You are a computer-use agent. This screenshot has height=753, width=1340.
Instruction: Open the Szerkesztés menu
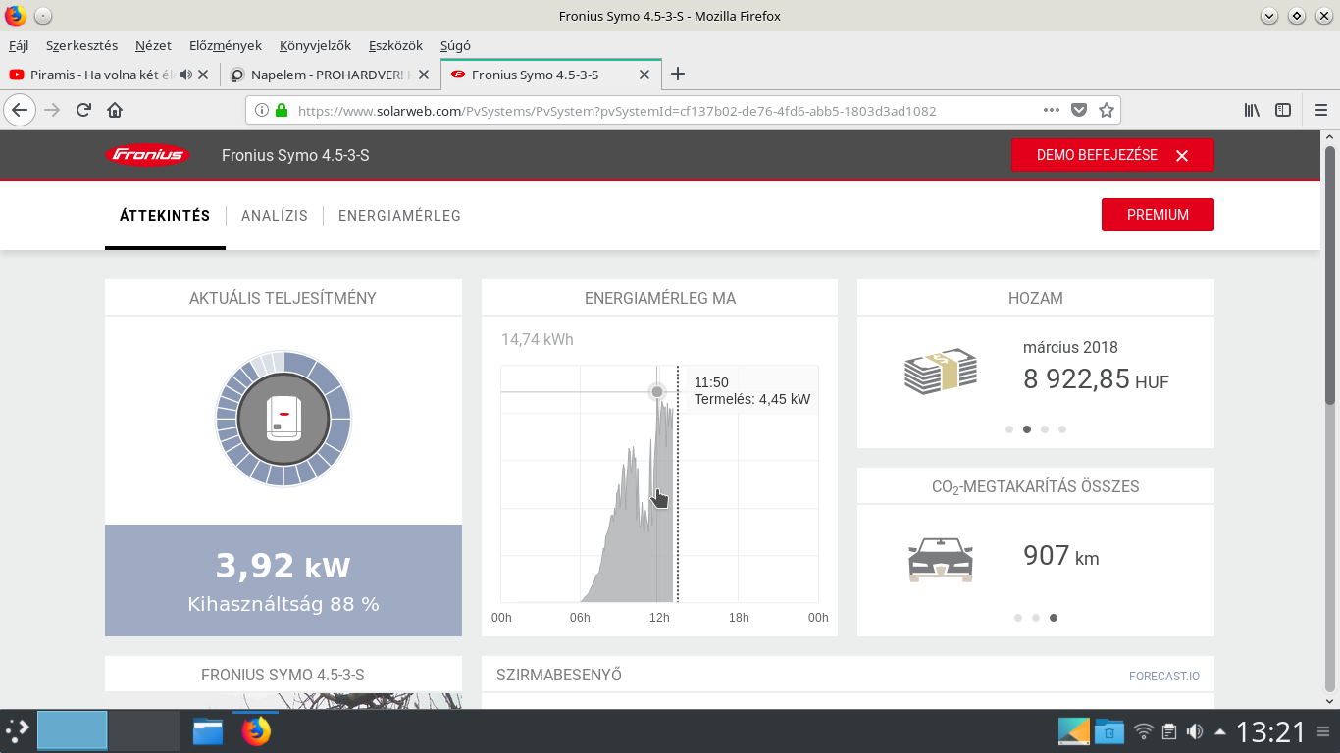[x=81, y=45]
